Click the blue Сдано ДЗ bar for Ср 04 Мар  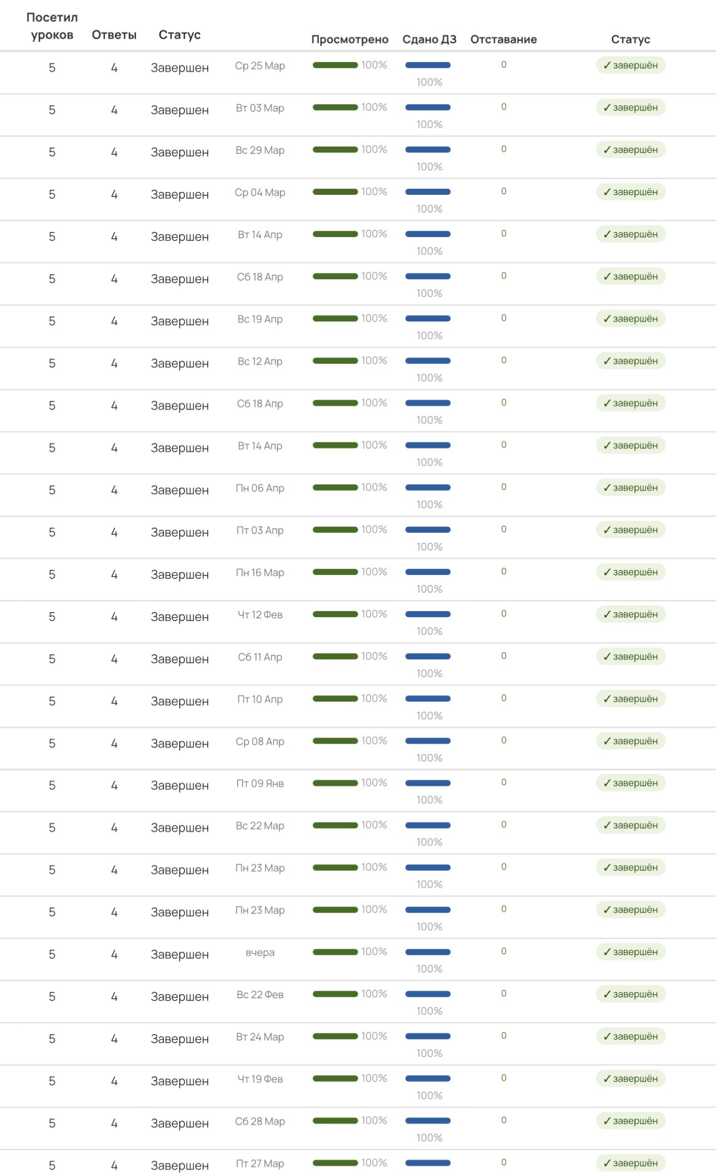click(428, 192)
